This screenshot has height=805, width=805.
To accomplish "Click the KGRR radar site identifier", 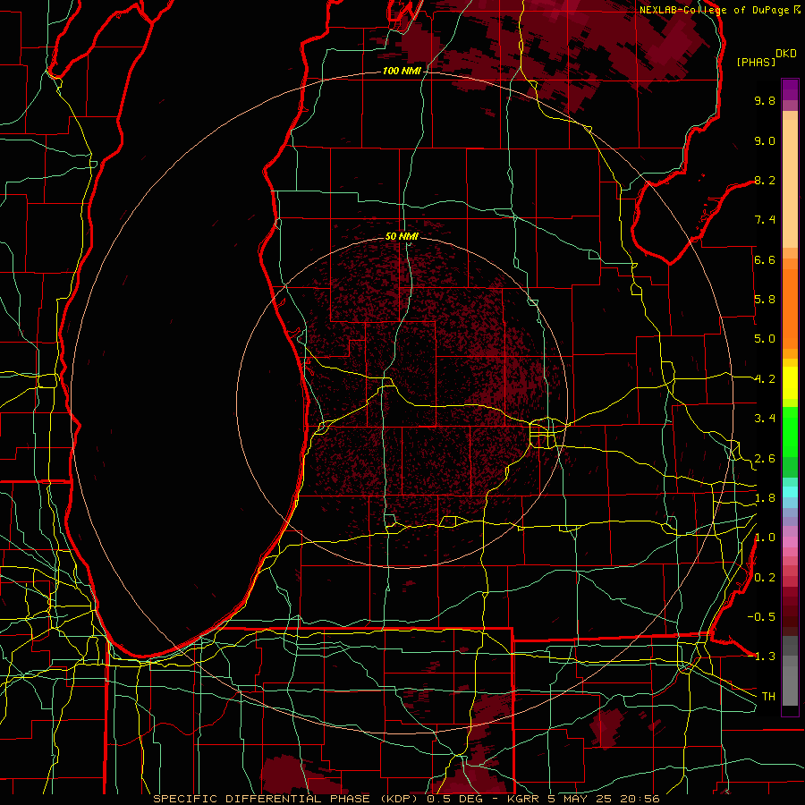I will point(521,799).
